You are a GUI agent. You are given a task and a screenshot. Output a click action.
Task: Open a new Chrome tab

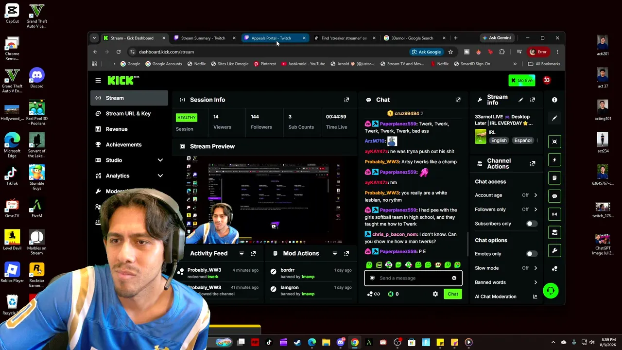pos(455,38)
